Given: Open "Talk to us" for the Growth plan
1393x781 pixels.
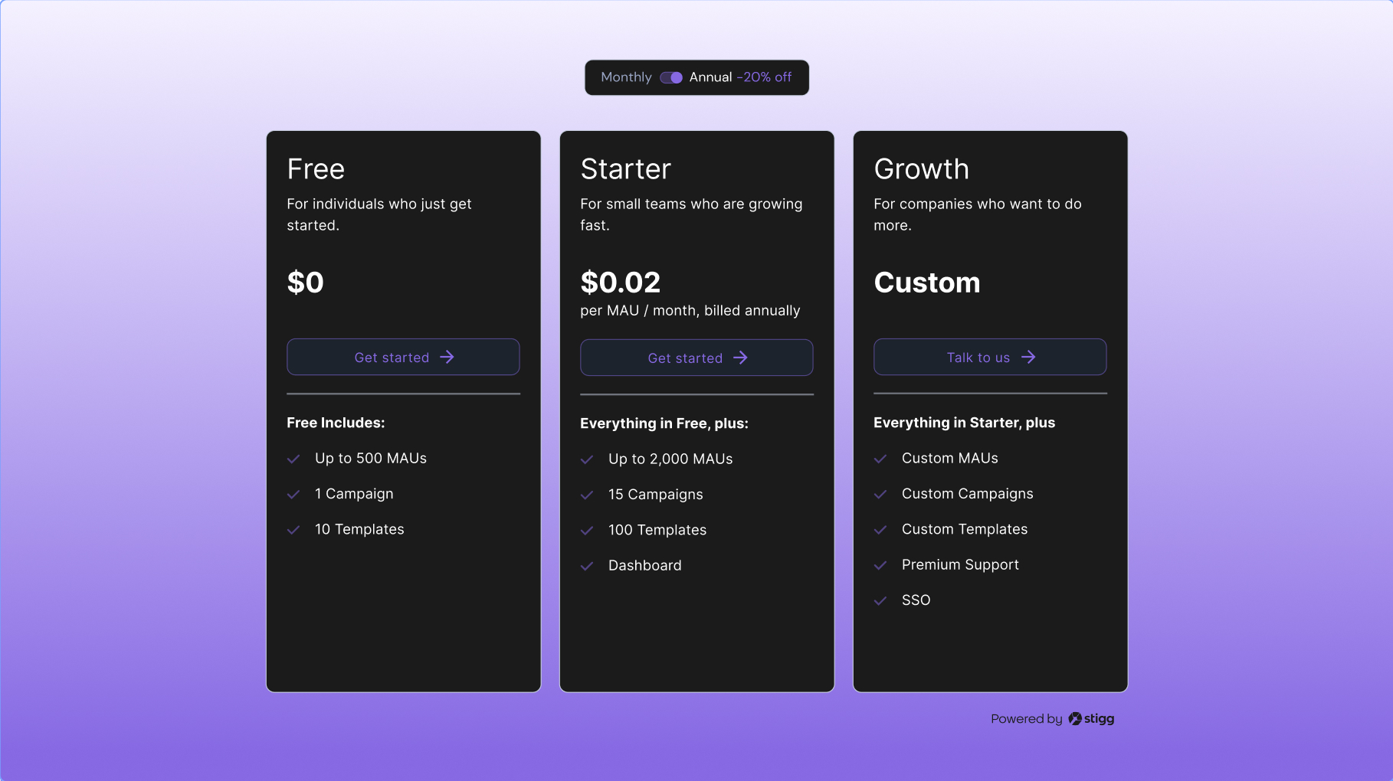Looking at the screenshot, I should point(990,357).
